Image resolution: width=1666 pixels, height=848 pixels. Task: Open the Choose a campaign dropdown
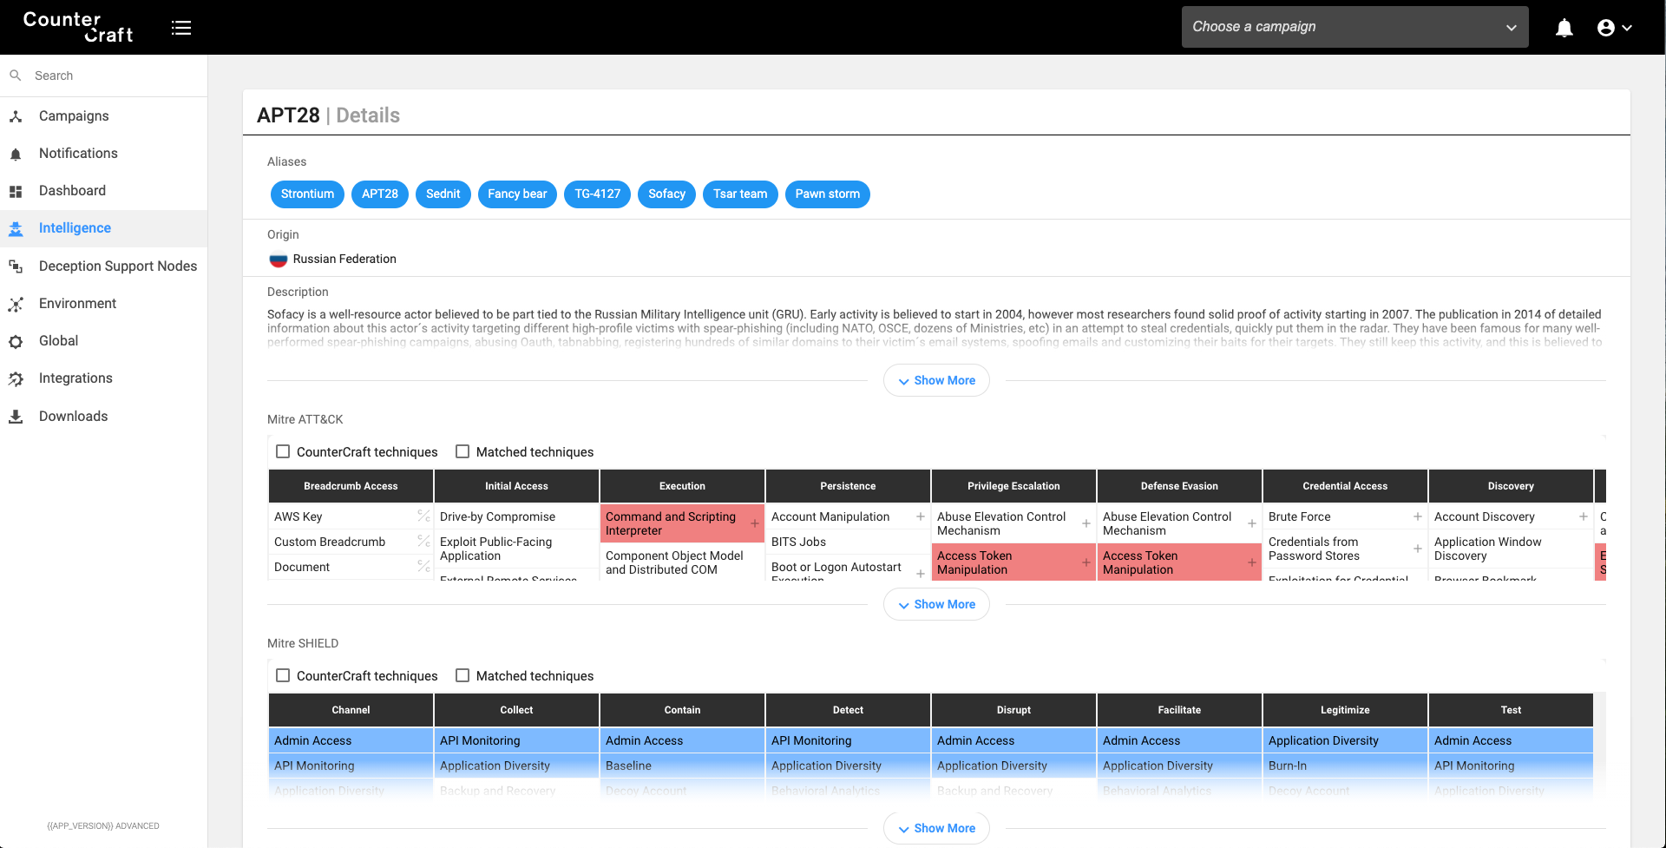pos(1354,27)
